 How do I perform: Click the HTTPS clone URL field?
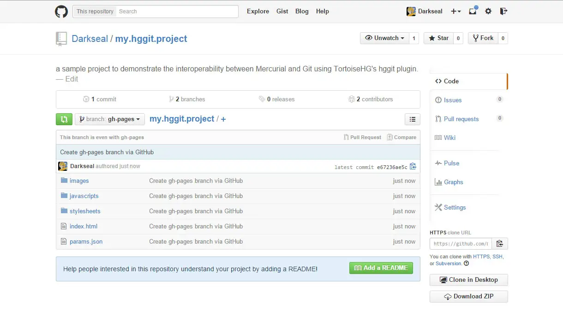click(461, 244)
